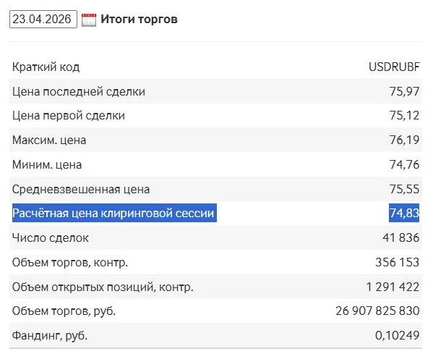The width and height of the screenshot is (433, 354).
Task: Click the Цена первой сделки label
Action: click(x=69, y=116)
